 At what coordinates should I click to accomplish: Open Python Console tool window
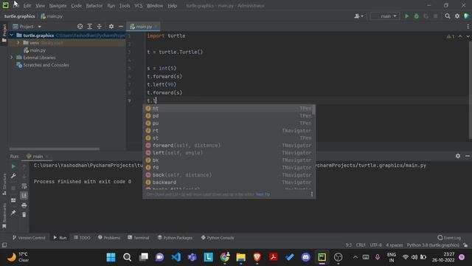(218, 238)
